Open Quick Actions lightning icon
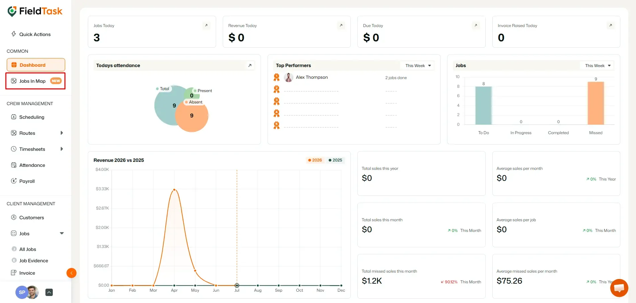The width and height of the screenshot is (636, 303). [14, 34]
